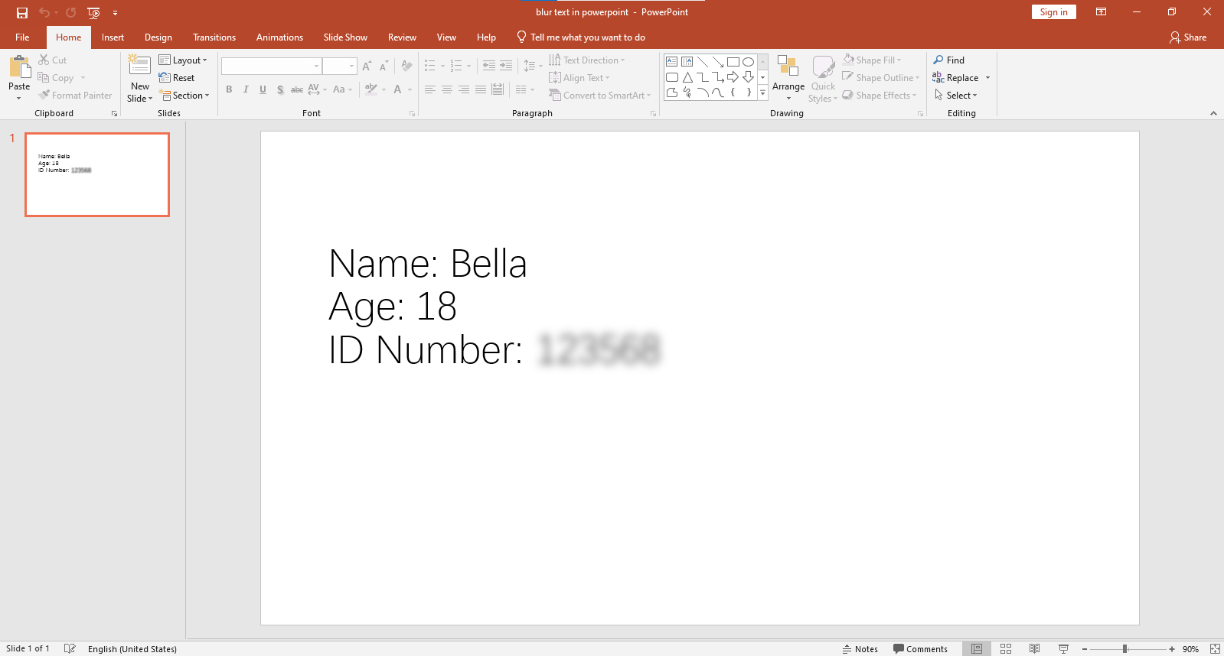1224x656 pixels.
Task: Click the Find search icon
Action: pos(938,60)
